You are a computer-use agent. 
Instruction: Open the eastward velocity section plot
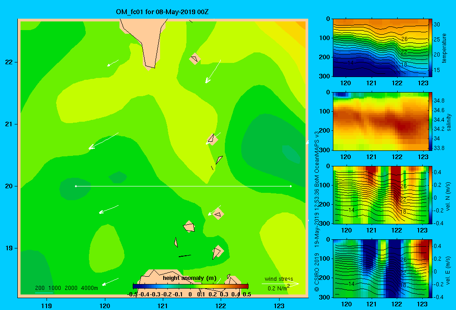[381, 269]
